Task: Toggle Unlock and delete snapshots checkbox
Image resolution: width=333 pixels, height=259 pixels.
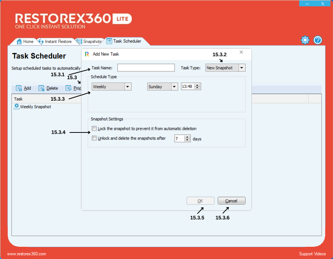Action: tap(94, 138)
